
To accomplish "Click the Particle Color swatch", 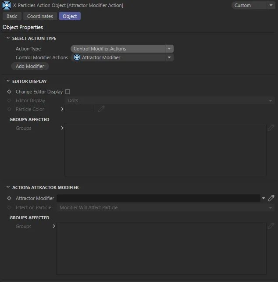I will (x=79, y=109).
